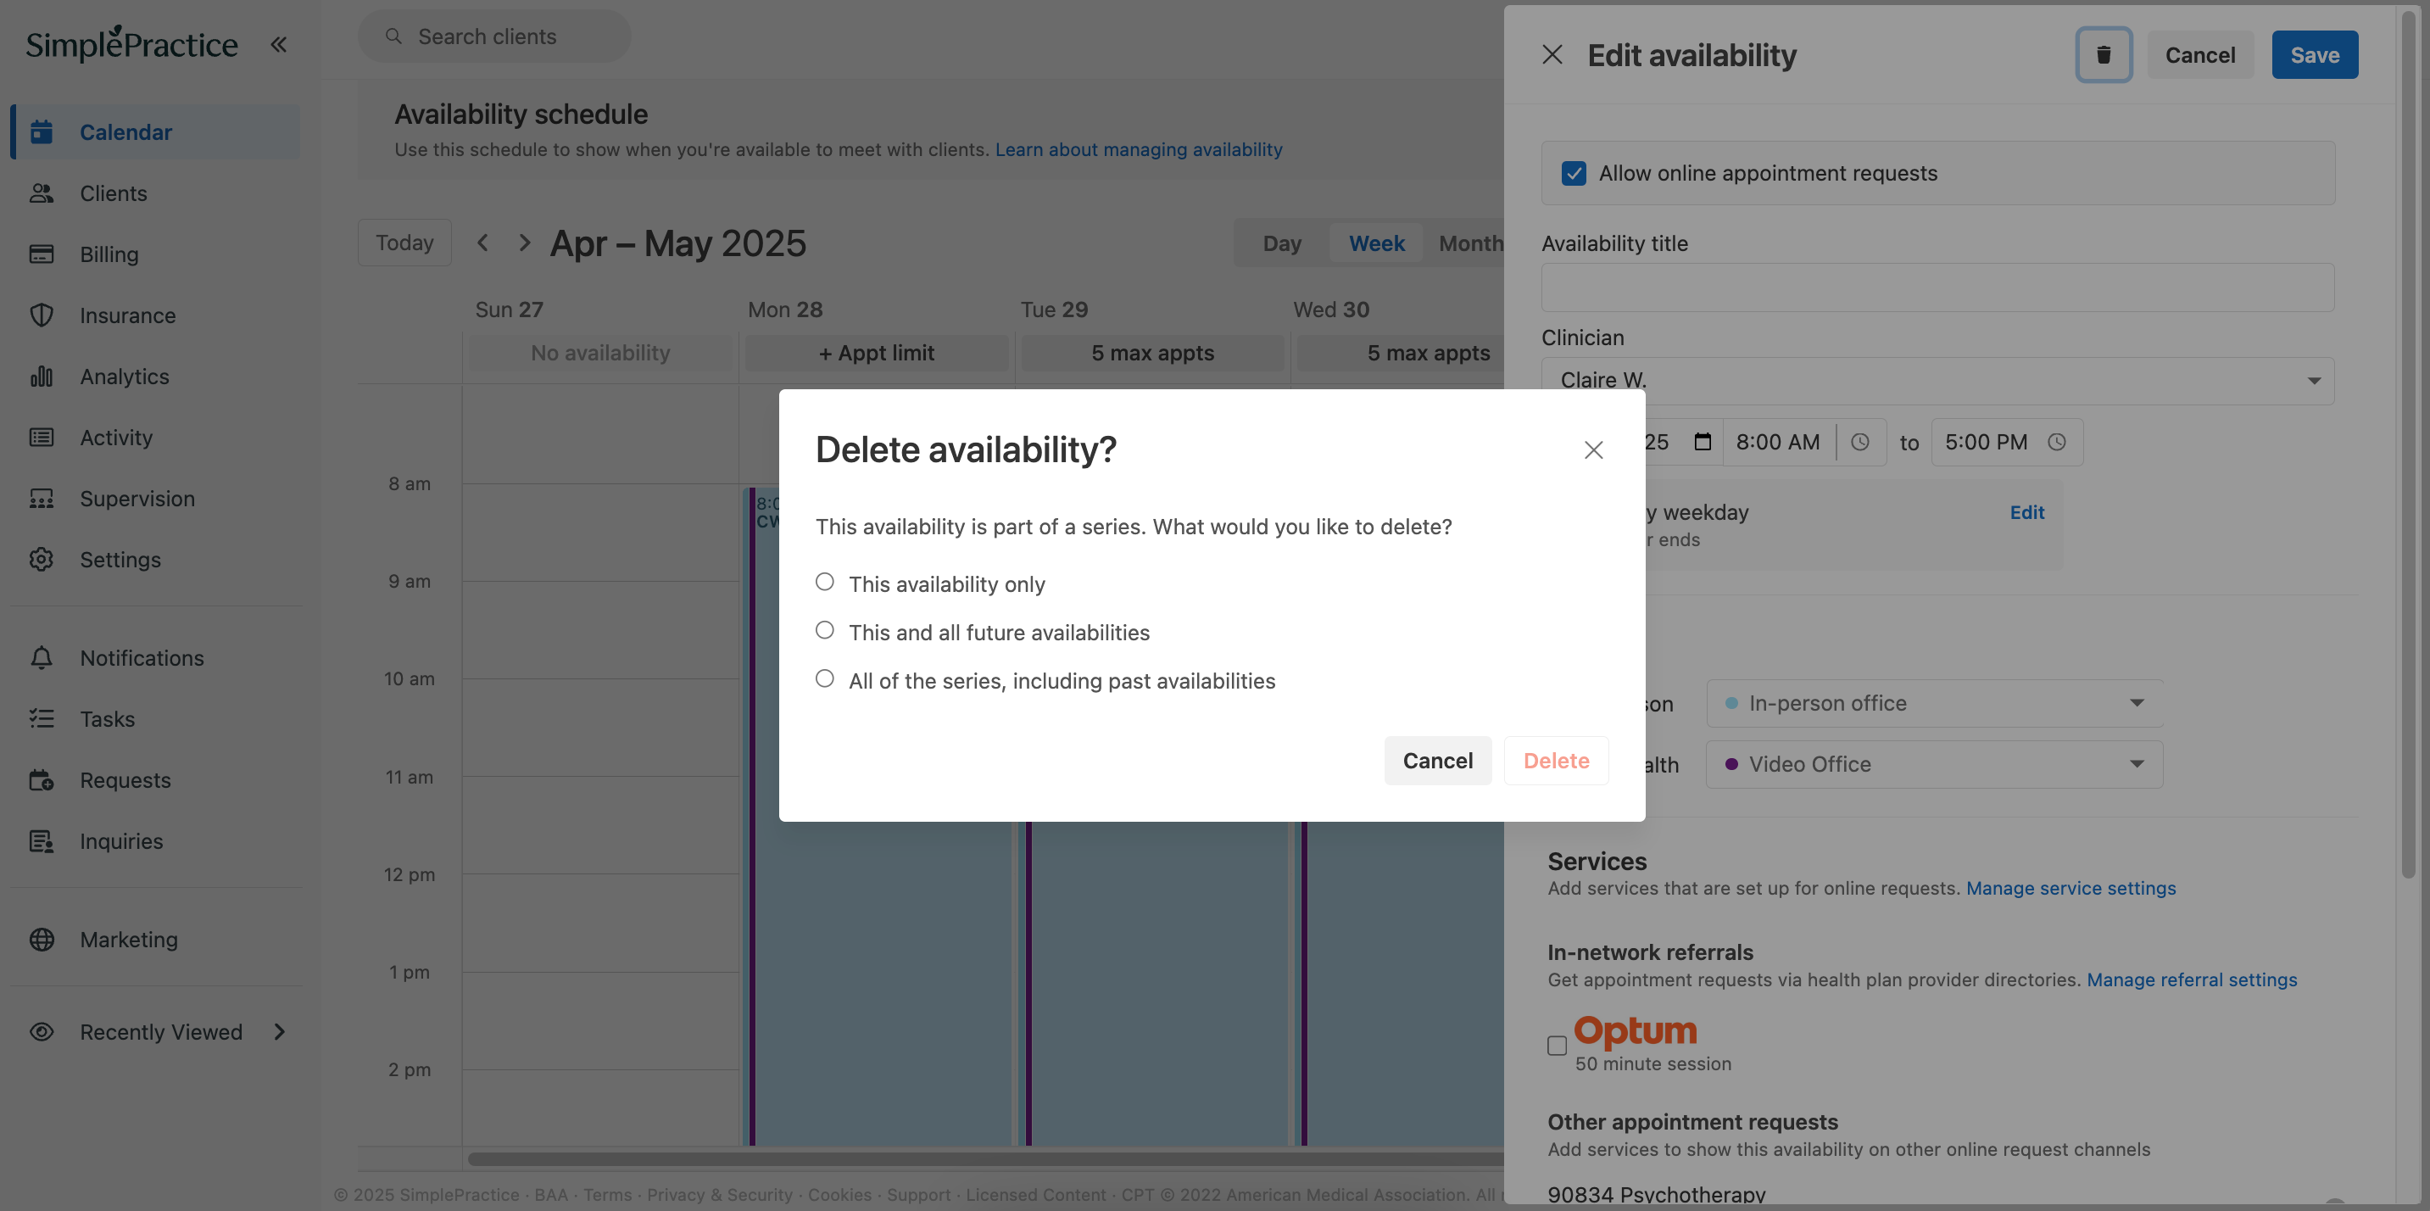Click the Delete button in the dialog
Viewport: 2430px width, 1211px height.
click(1556, 760)
